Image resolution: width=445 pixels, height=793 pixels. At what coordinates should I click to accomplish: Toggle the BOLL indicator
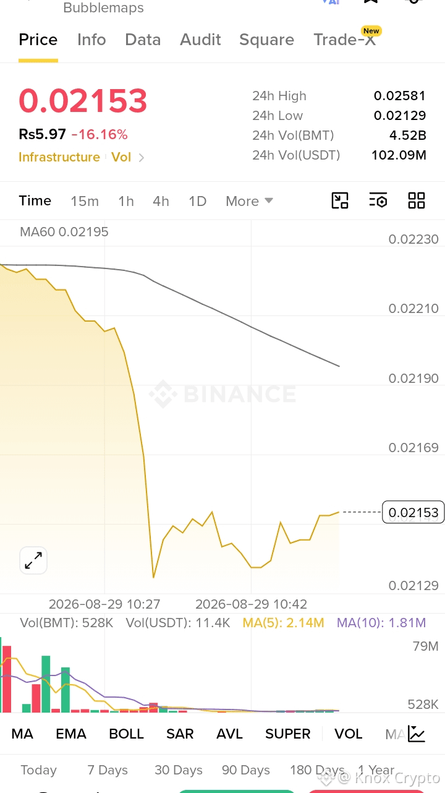(126, 734)
